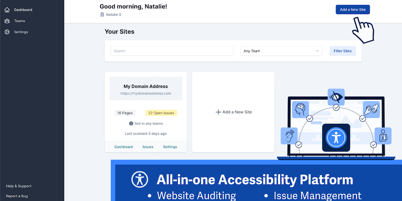Viewport: 402px width, 201px height.
Task: Click the ear hearing icon
Action: pyautogui.click(x=289, y=135)
